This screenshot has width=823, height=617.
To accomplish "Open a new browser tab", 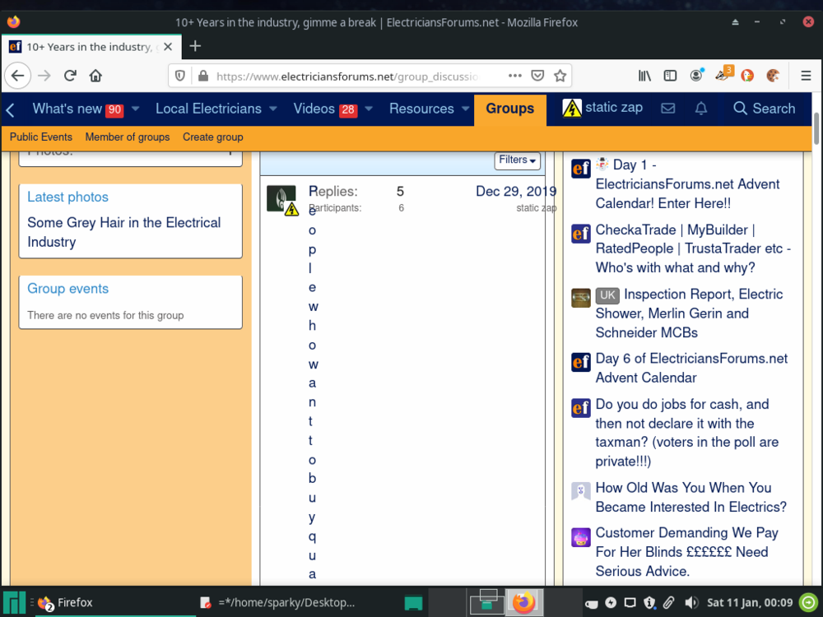I will point(195,47).
